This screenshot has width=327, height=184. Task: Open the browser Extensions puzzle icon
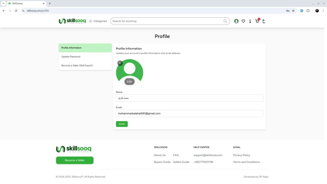point(308,11)
